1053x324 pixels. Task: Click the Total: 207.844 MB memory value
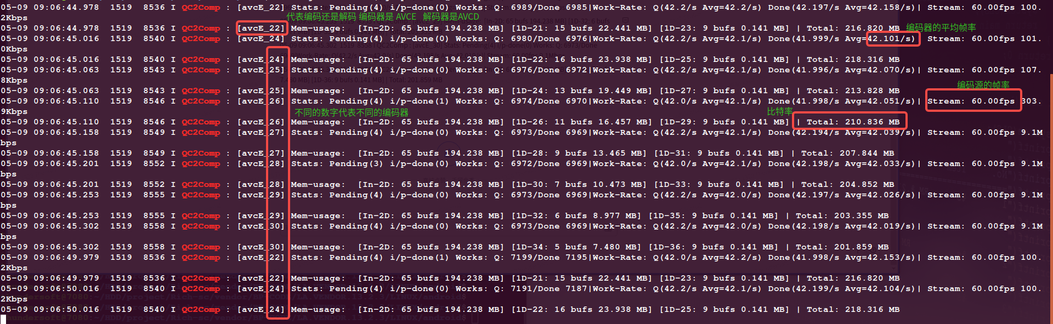[x=848, y=154]
